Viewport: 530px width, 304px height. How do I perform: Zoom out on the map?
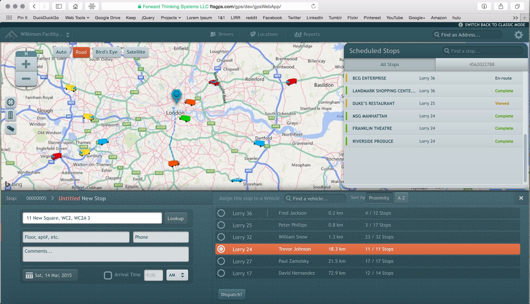coord(26,78)
